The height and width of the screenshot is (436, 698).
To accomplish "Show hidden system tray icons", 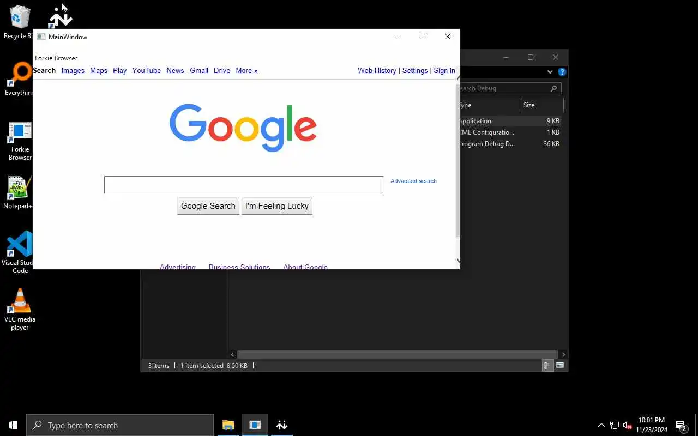I will pyautogui.click(x=601, y=425).
